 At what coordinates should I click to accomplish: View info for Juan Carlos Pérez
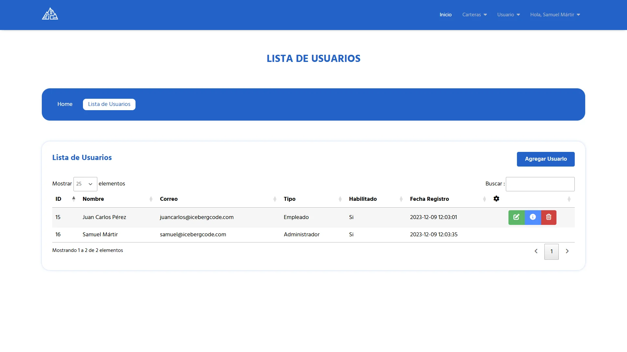(533, 217)
